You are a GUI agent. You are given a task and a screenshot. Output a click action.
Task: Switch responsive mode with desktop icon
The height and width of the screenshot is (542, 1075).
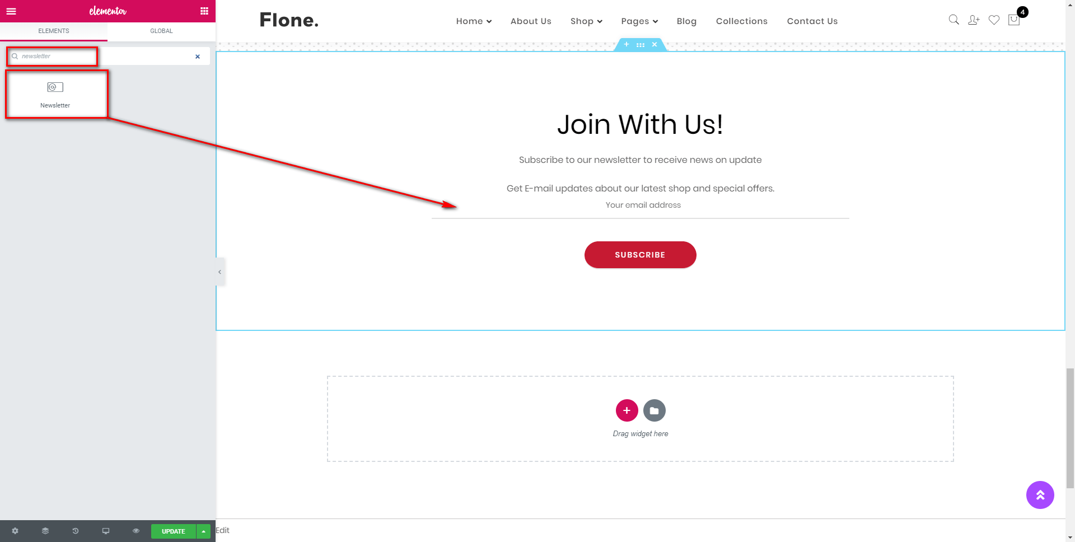tap(106, 531)
